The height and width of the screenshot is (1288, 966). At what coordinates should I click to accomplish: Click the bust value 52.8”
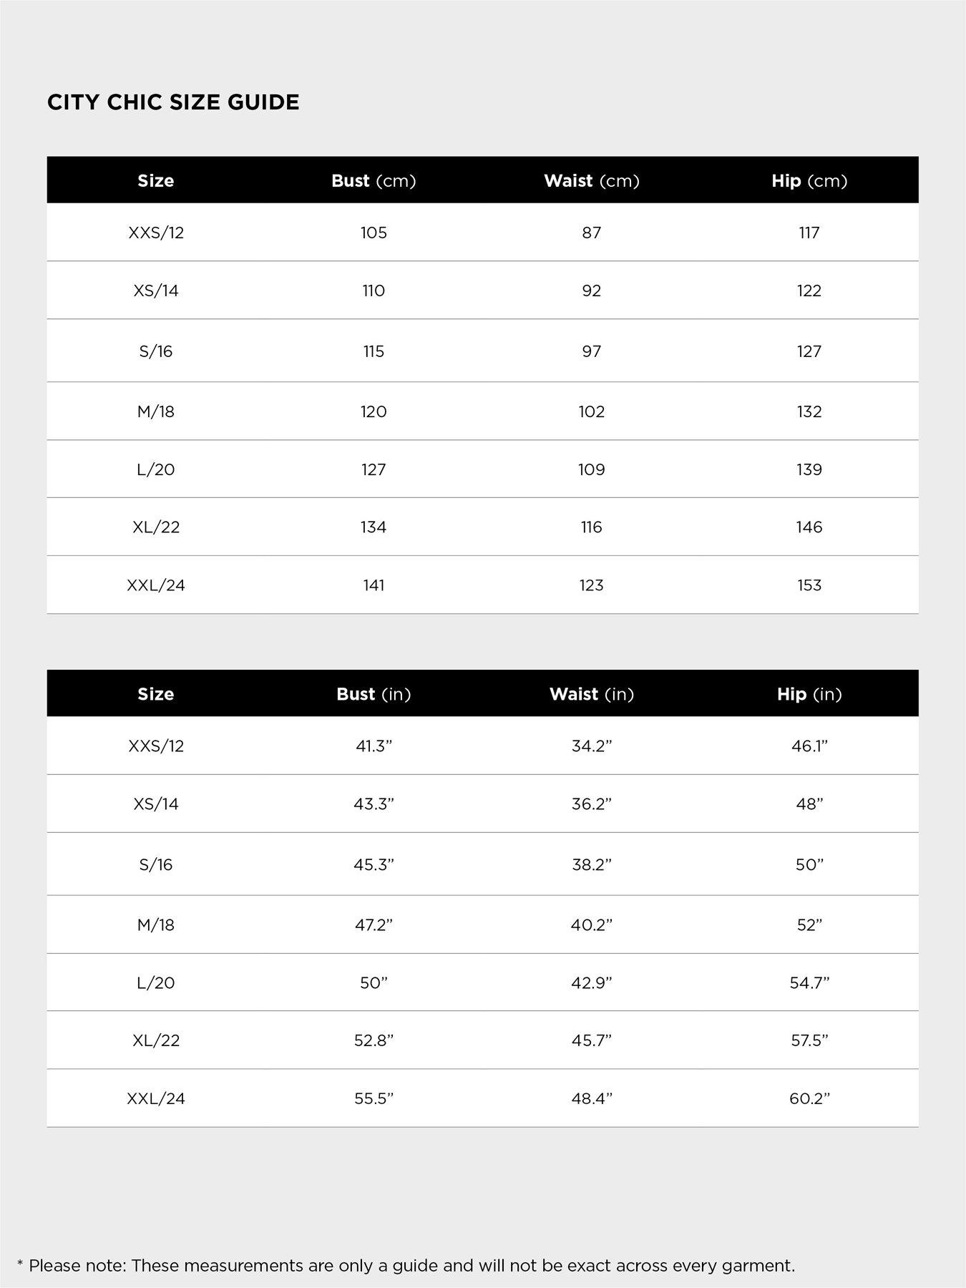pos(374,1040)
